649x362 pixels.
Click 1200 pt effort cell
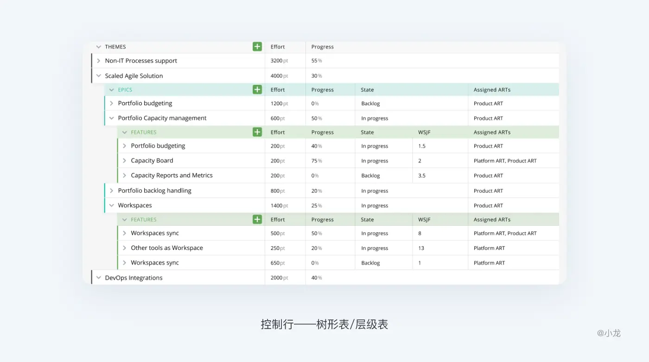(280, 103)
